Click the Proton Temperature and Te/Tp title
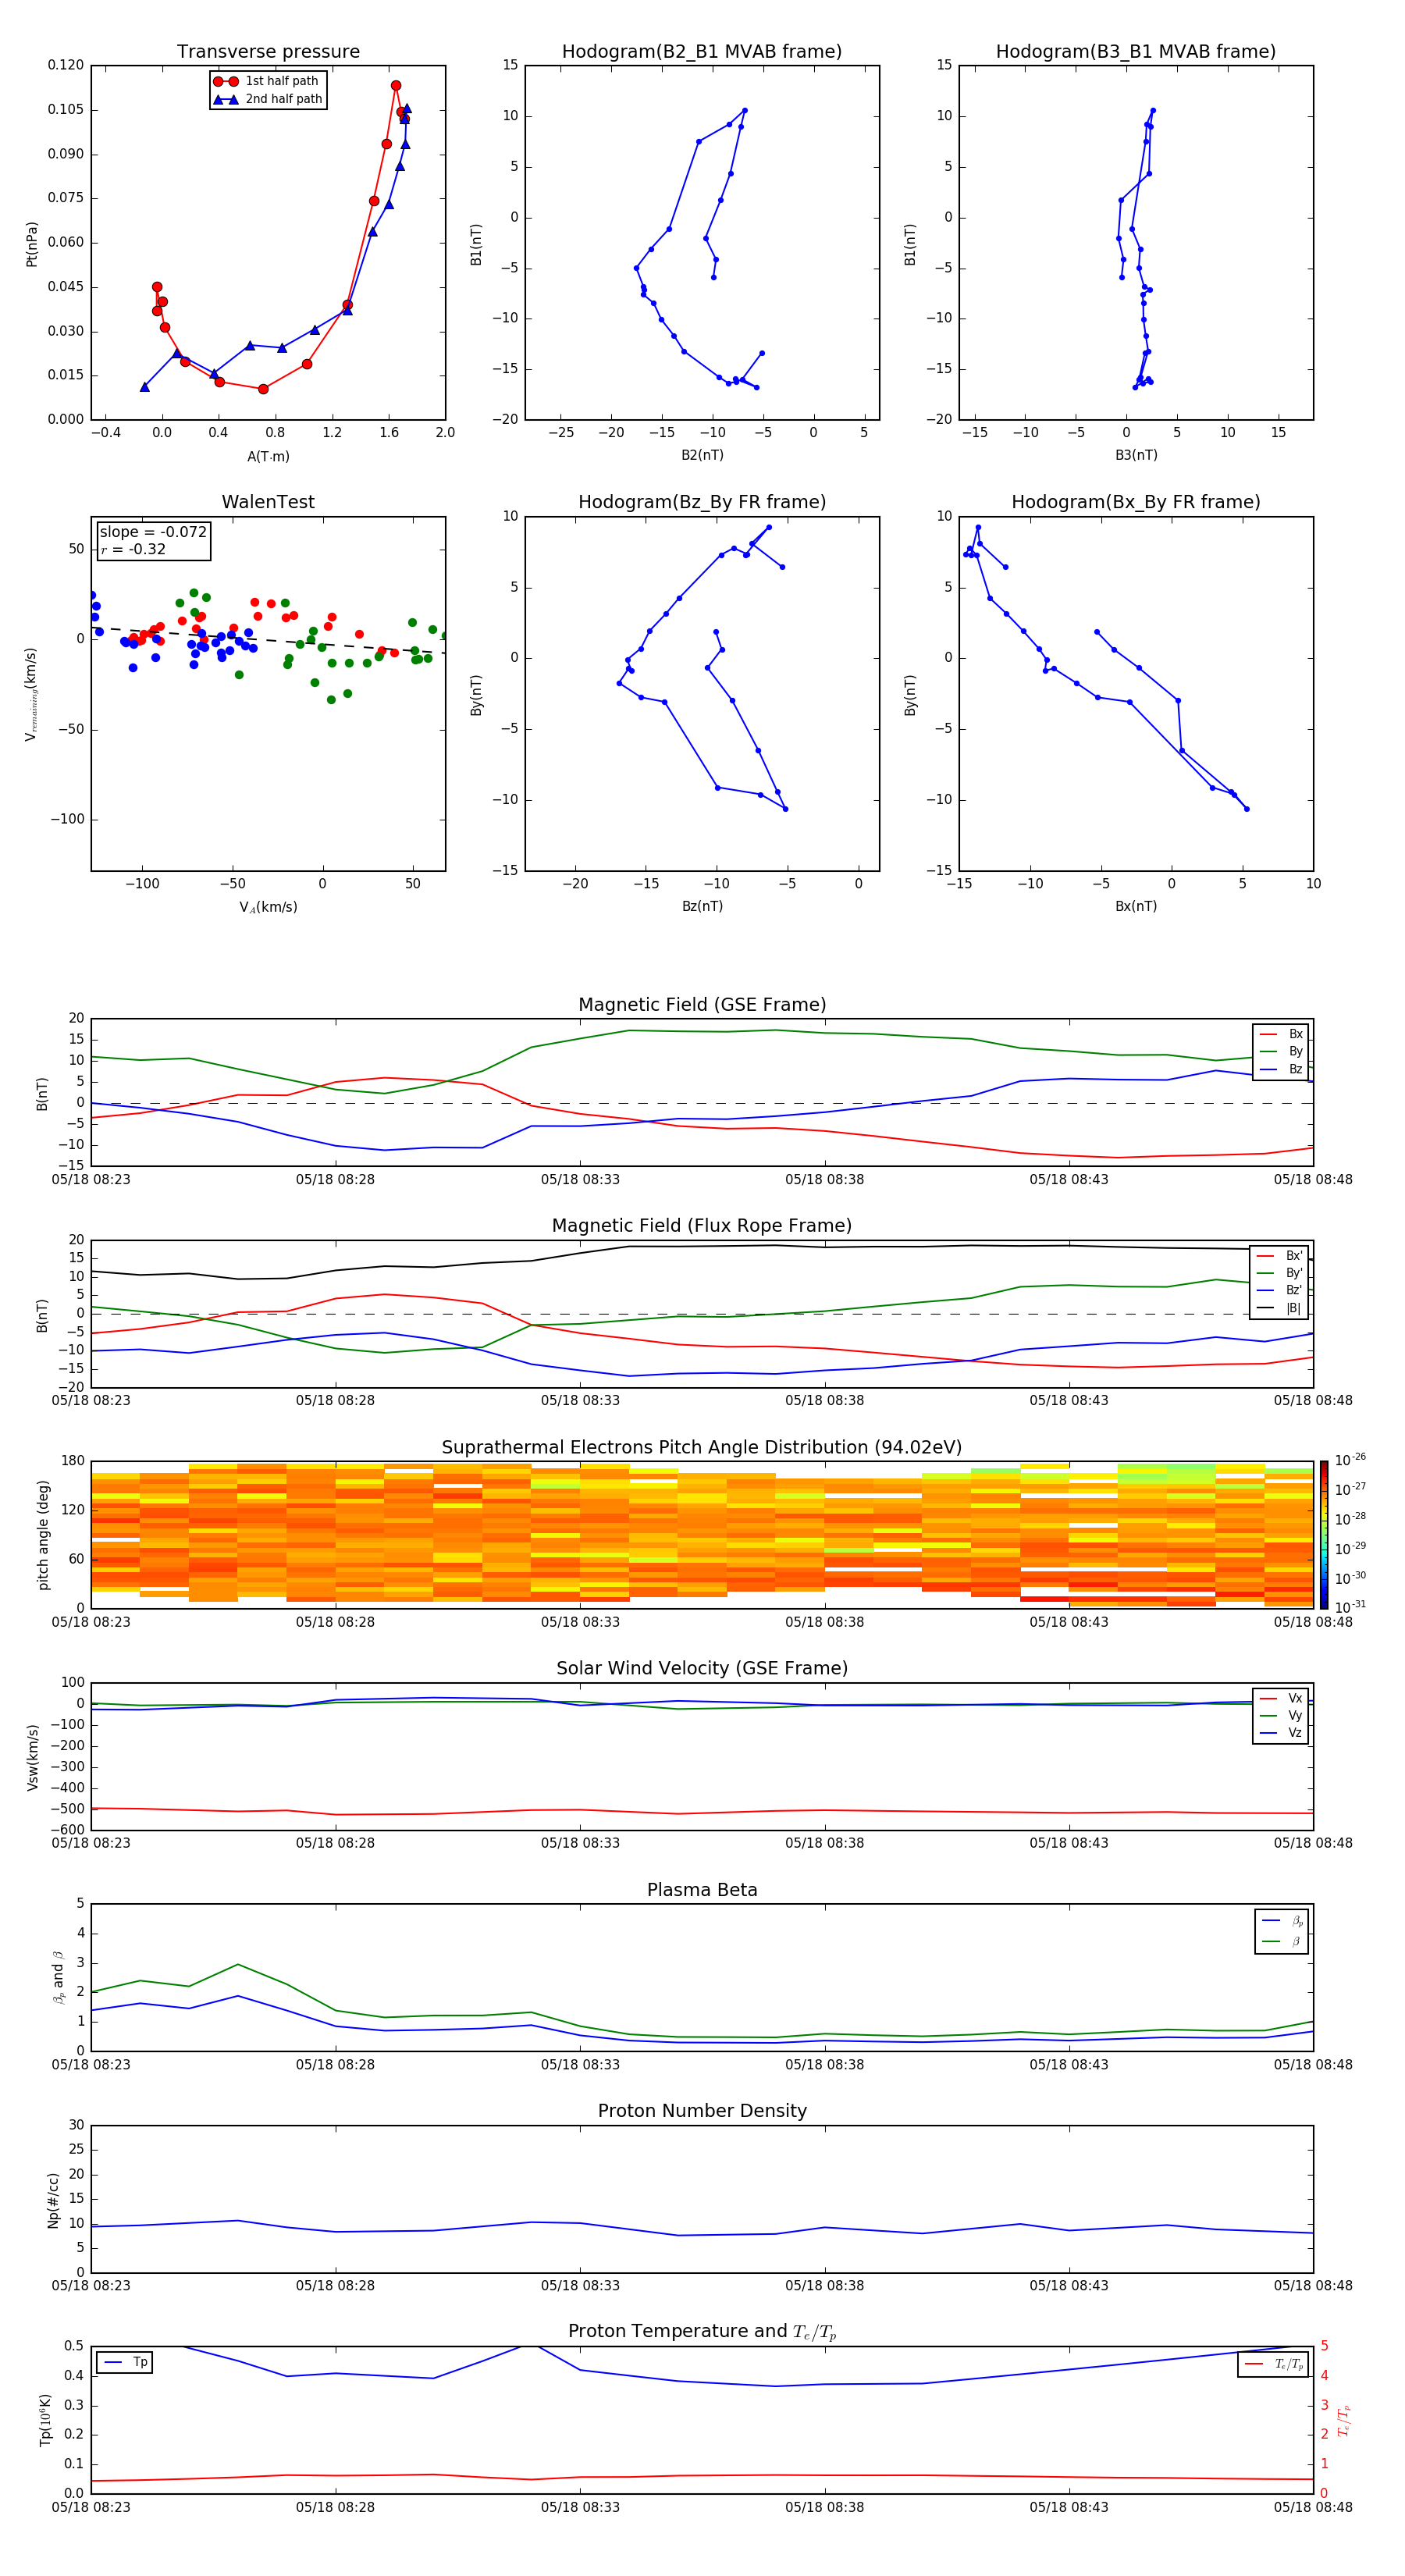Screen dimensions: 1405x2576 click(x=702, y=2332)
